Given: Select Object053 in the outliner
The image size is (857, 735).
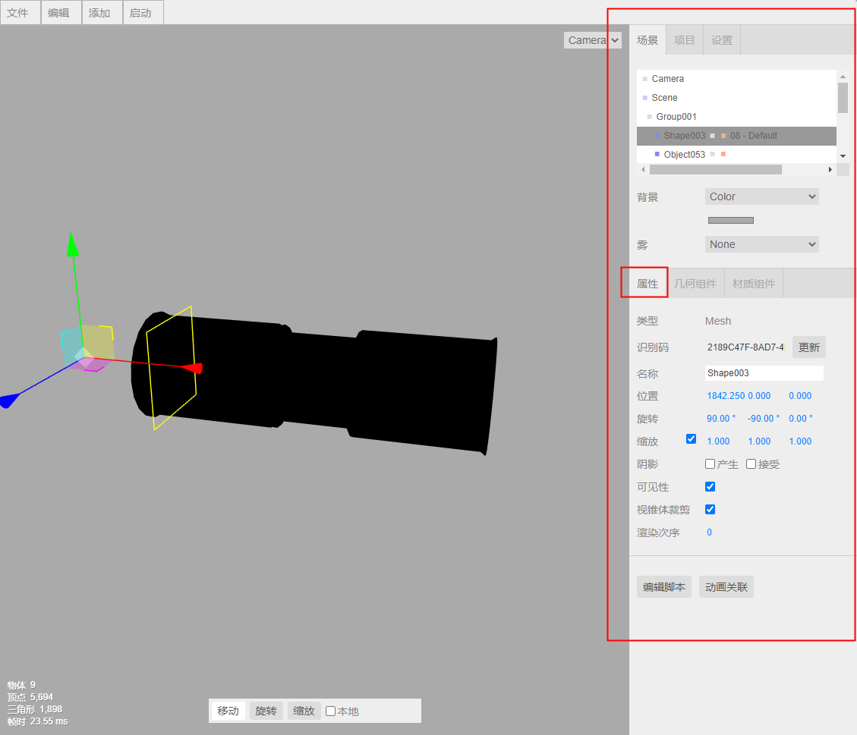Looking at the screenshot, I should click(x=736, y=155).
